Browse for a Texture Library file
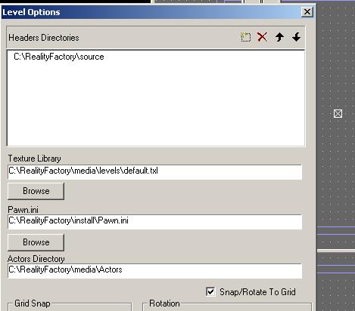This screenshot has height=311, width=355. point(36,191)
